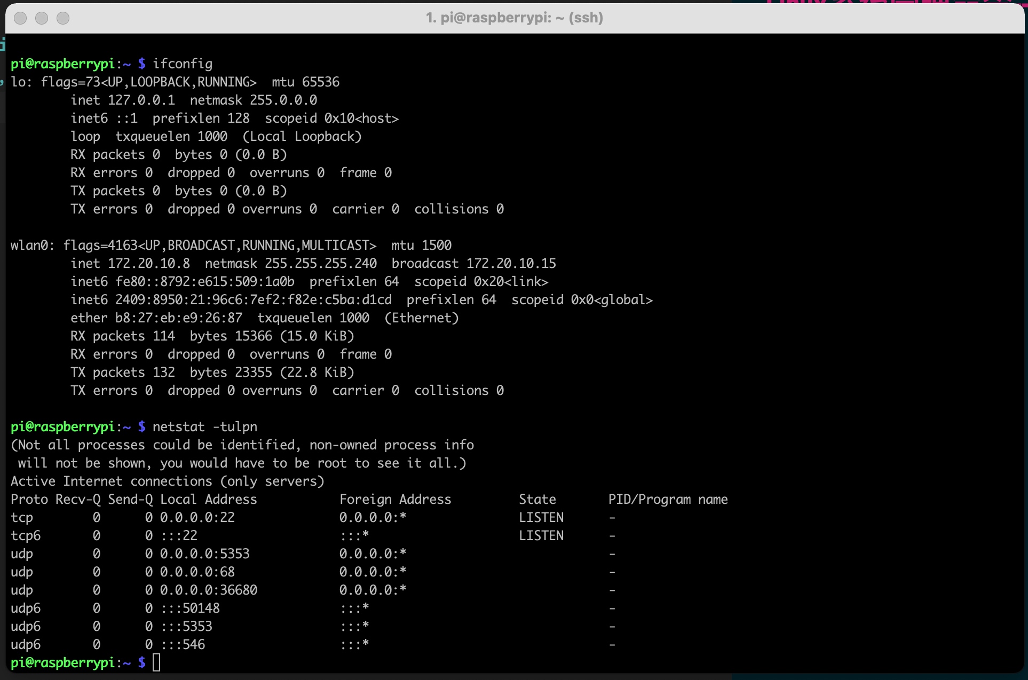Click the first LISTEN state entry

coord(541,518)
